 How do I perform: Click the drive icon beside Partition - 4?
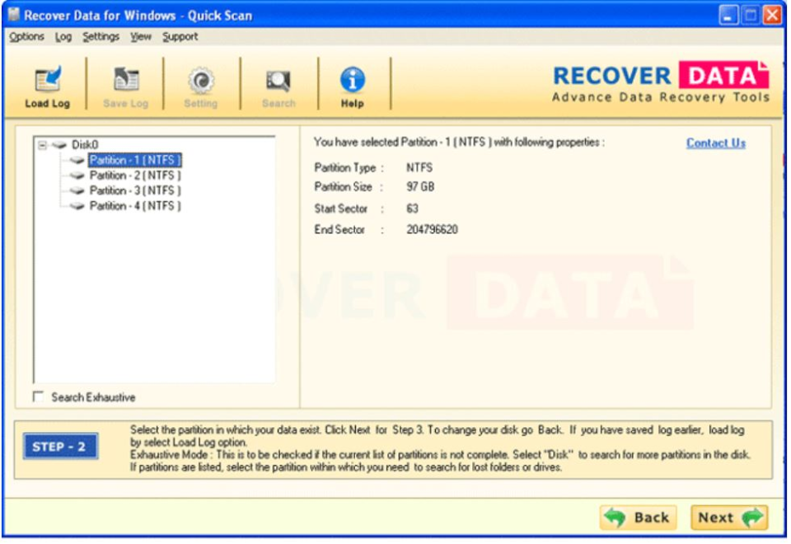[x=77, y=206]
